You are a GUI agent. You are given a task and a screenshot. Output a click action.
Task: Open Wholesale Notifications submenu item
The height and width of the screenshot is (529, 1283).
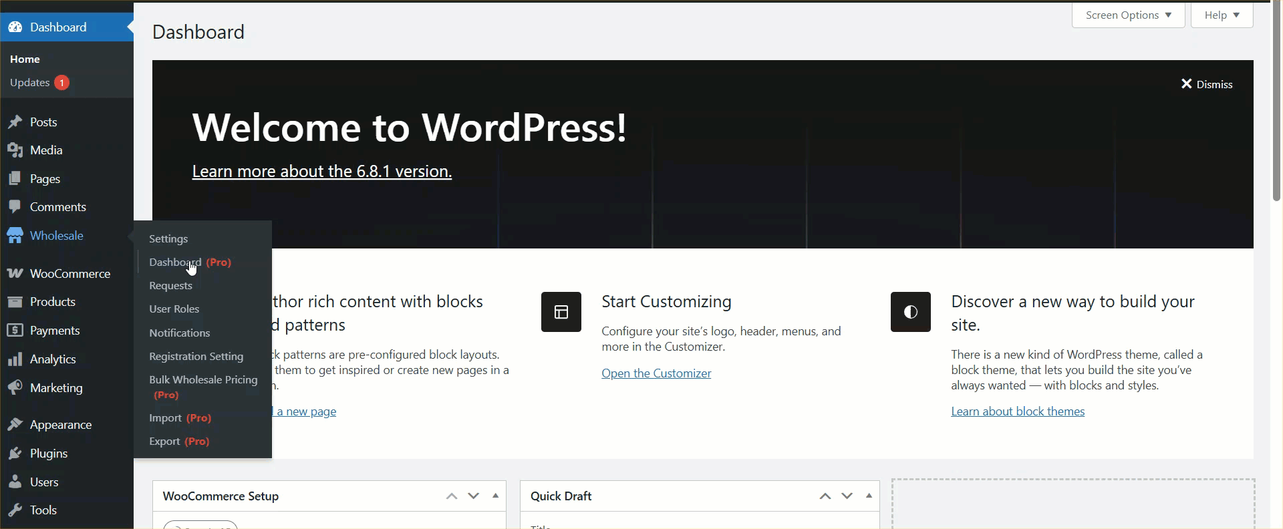tap(179, 333)
